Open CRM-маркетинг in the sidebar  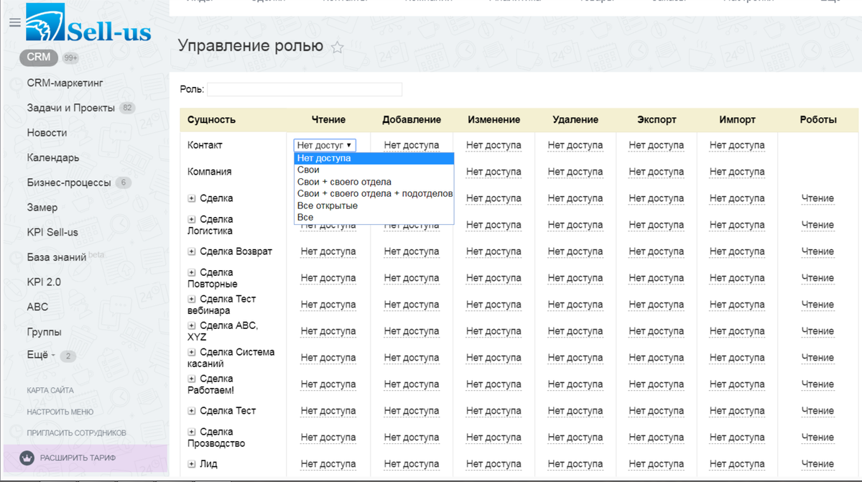click(65, 83)
